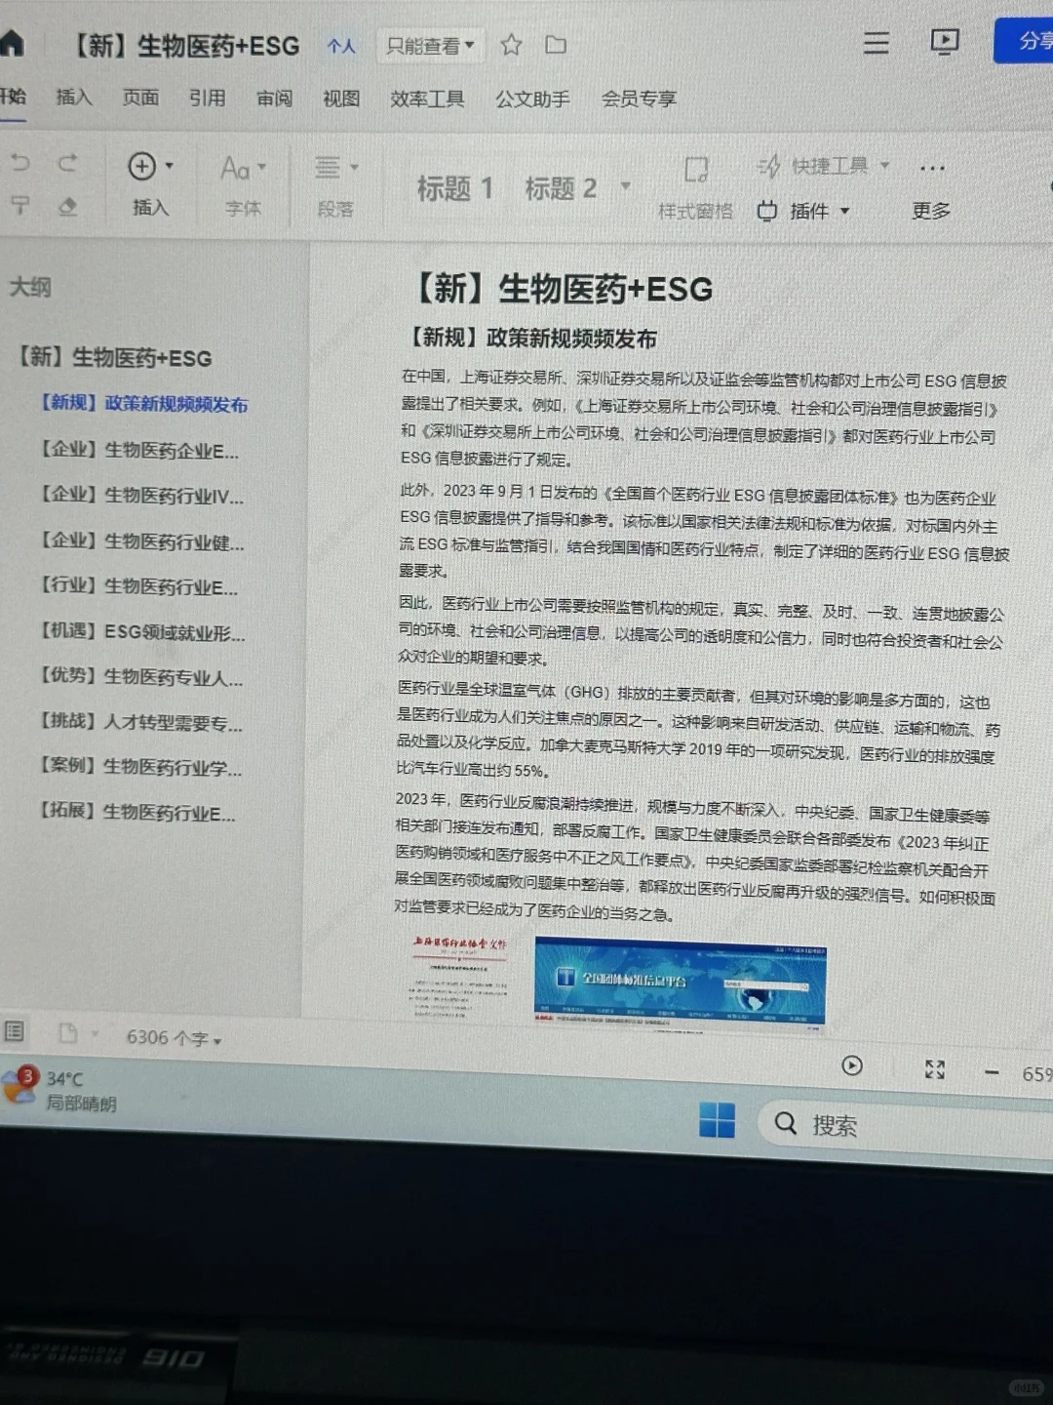Toggle the document favorite star
The height and width of the screenshot is (1405, 1053).
(511, 45)
